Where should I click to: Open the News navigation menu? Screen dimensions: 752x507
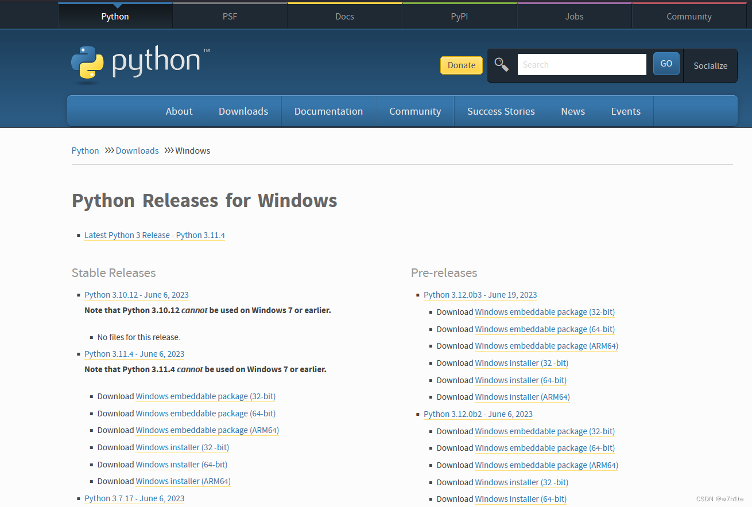click(573, 111)
